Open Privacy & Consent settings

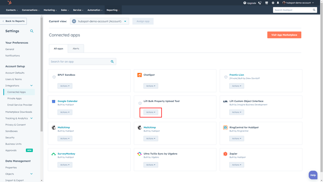(x=15, y=125)
